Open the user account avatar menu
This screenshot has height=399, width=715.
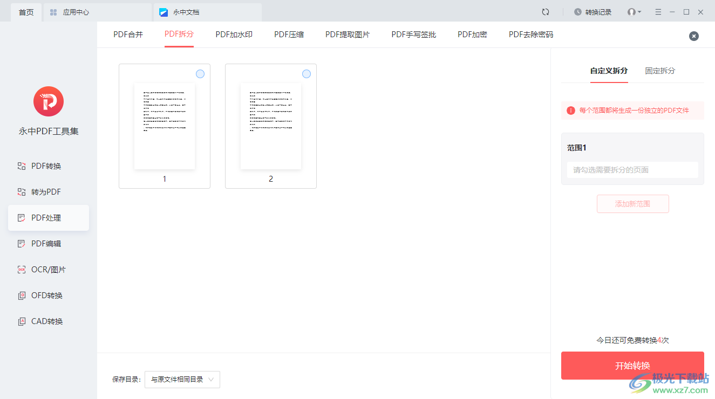tap(634, 12)
